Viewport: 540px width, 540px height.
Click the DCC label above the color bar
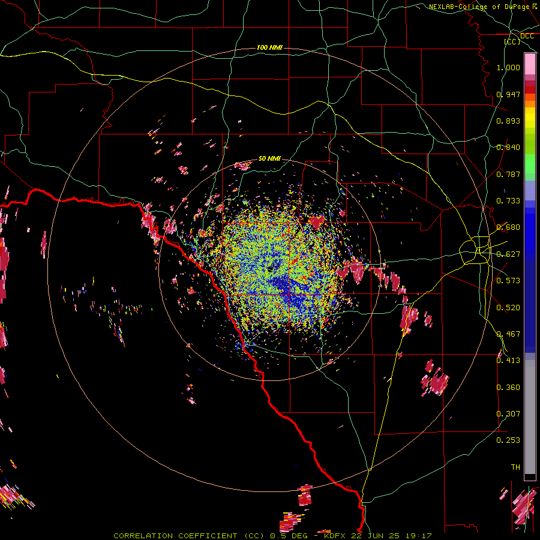click(x=527, y=36)
